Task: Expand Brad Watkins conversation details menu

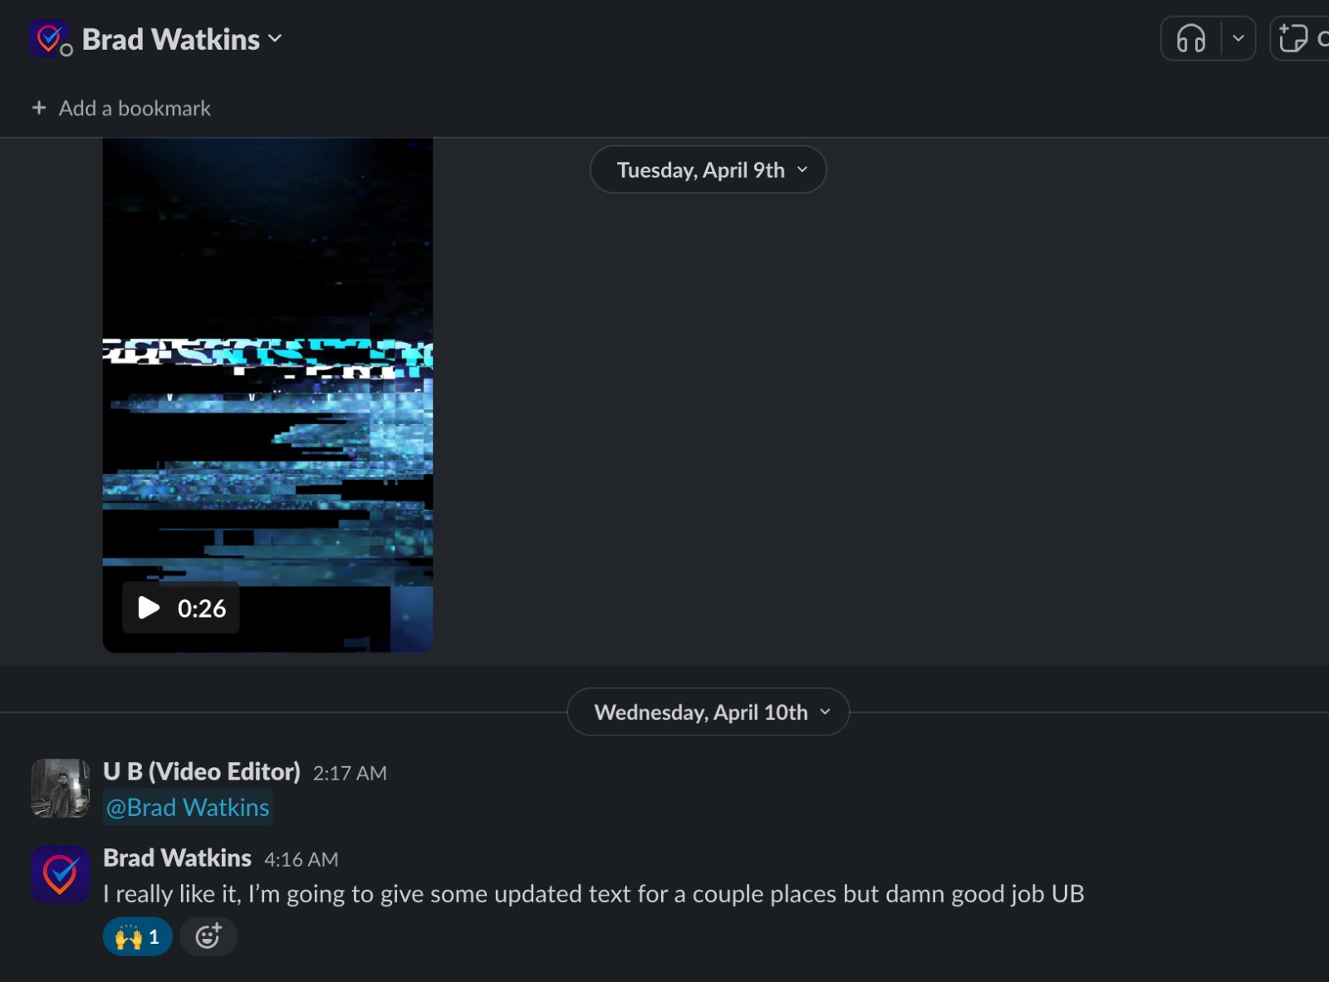Action: point(182,39)
